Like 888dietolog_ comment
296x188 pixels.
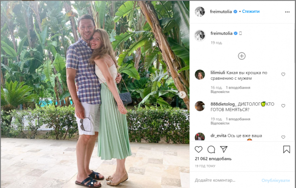click(x=283, y=106)
